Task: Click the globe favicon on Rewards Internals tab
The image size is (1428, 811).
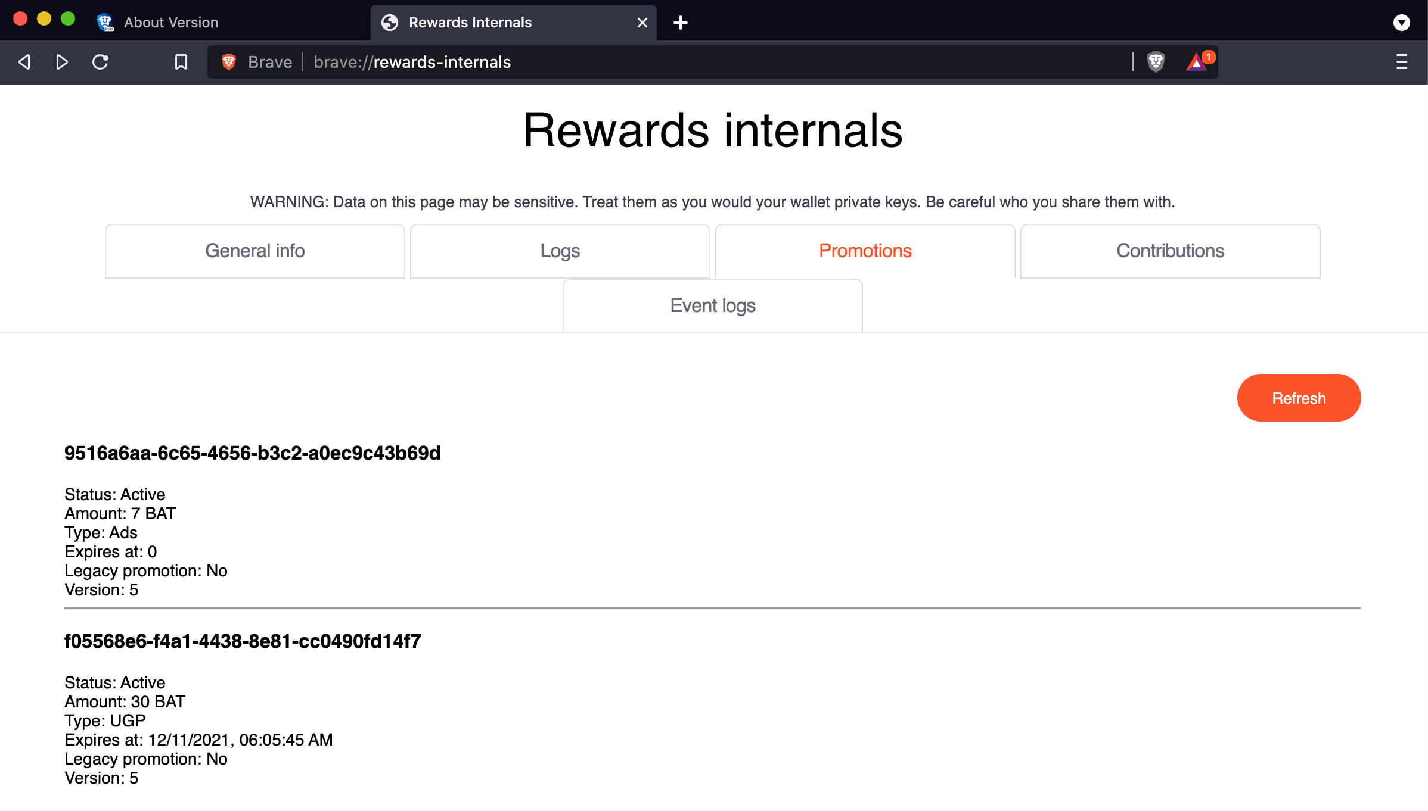Action: click(x=390, y=23)
